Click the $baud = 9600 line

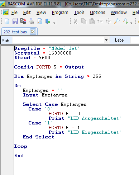(32, 58)
